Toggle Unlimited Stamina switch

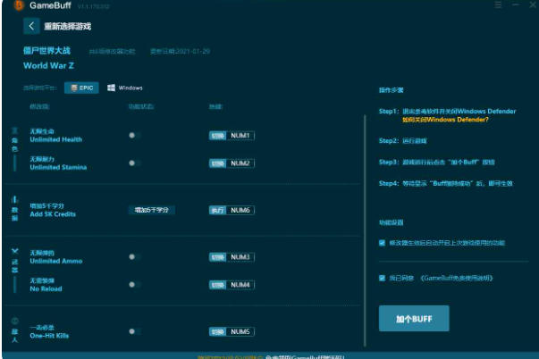pyautogui.click(x=134, y=163)
